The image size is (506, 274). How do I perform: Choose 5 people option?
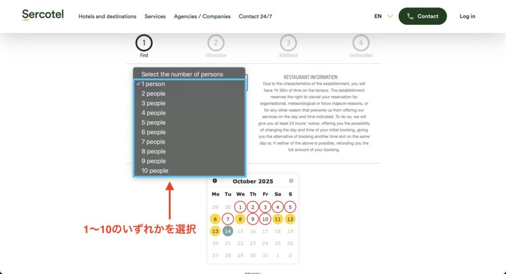coord(154,123)
